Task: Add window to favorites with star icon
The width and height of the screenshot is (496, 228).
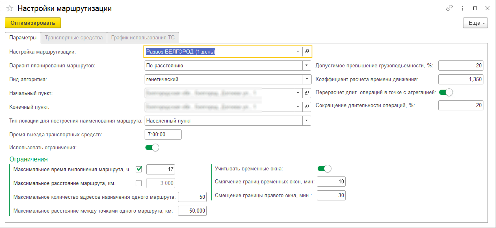Action: point(10,9)
